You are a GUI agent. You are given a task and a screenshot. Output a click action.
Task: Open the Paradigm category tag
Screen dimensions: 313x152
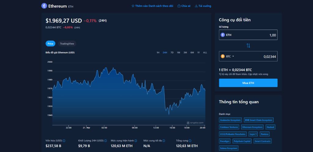pos(225,141)
